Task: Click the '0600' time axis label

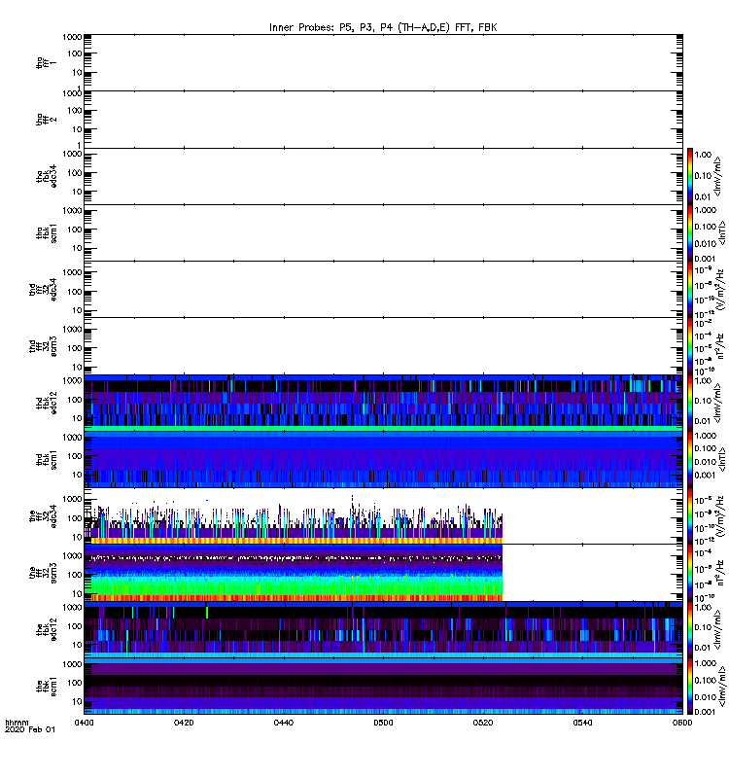Action: pos(682,723)
